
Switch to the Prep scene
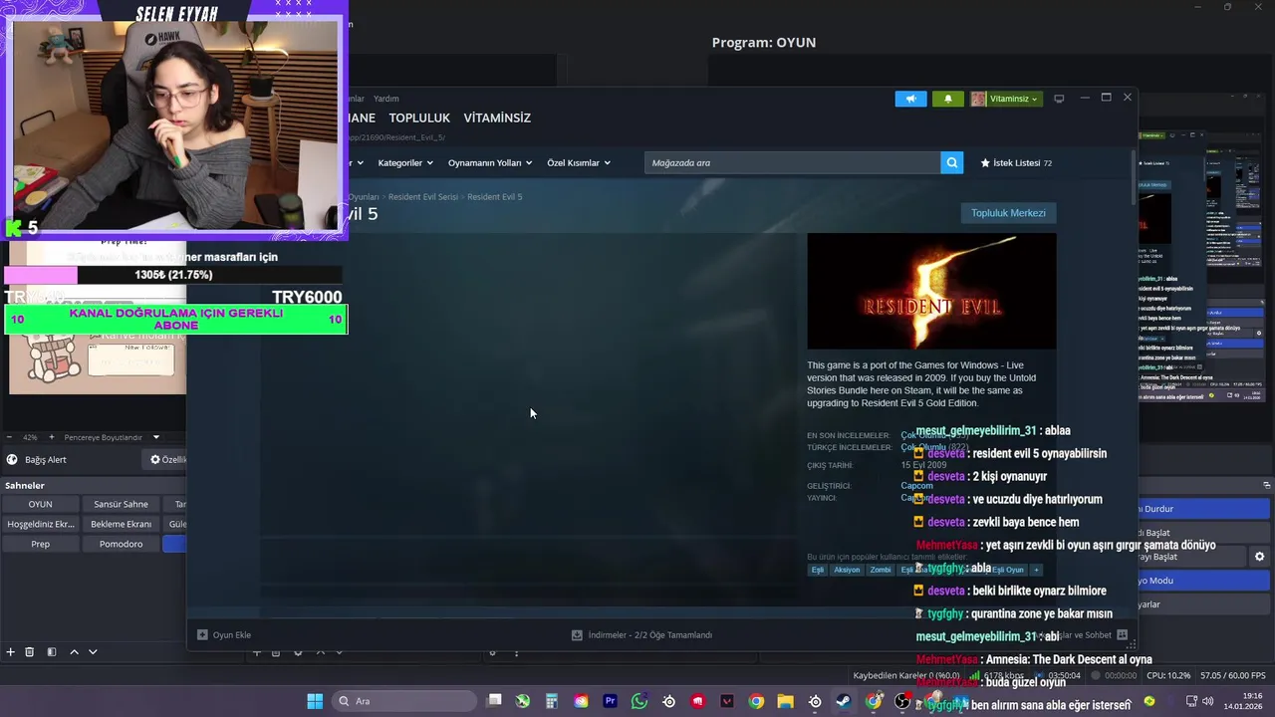click(40, 544)
